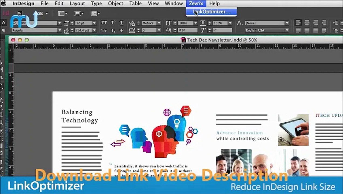Open the kerning Metrics dropdown

[159, 23]
